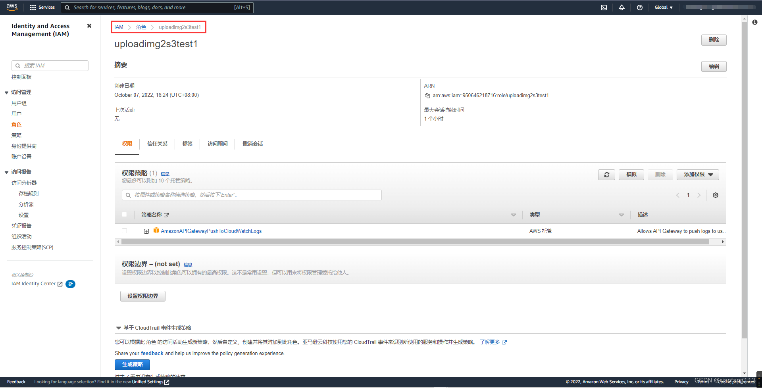Open 策略 in the sidebar
This screenshot has width=762, height=388.
[16, 135]
